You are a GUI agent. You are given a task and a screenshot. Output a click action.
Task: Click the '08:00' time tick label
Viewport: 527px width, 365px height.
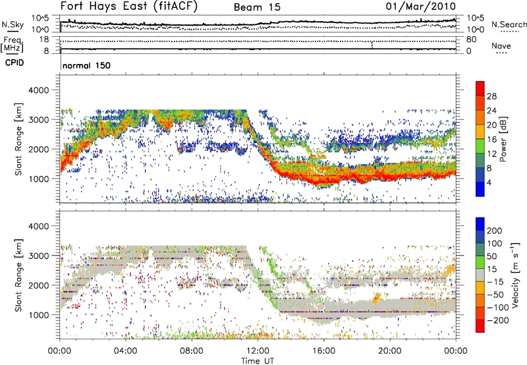pyautogui.click(x=191, y=351)
